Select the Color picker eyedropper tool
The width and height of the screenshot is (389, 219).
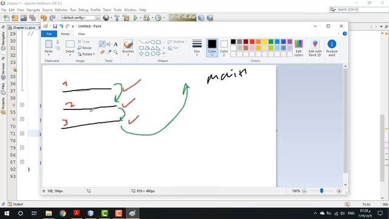click(109, 52)
